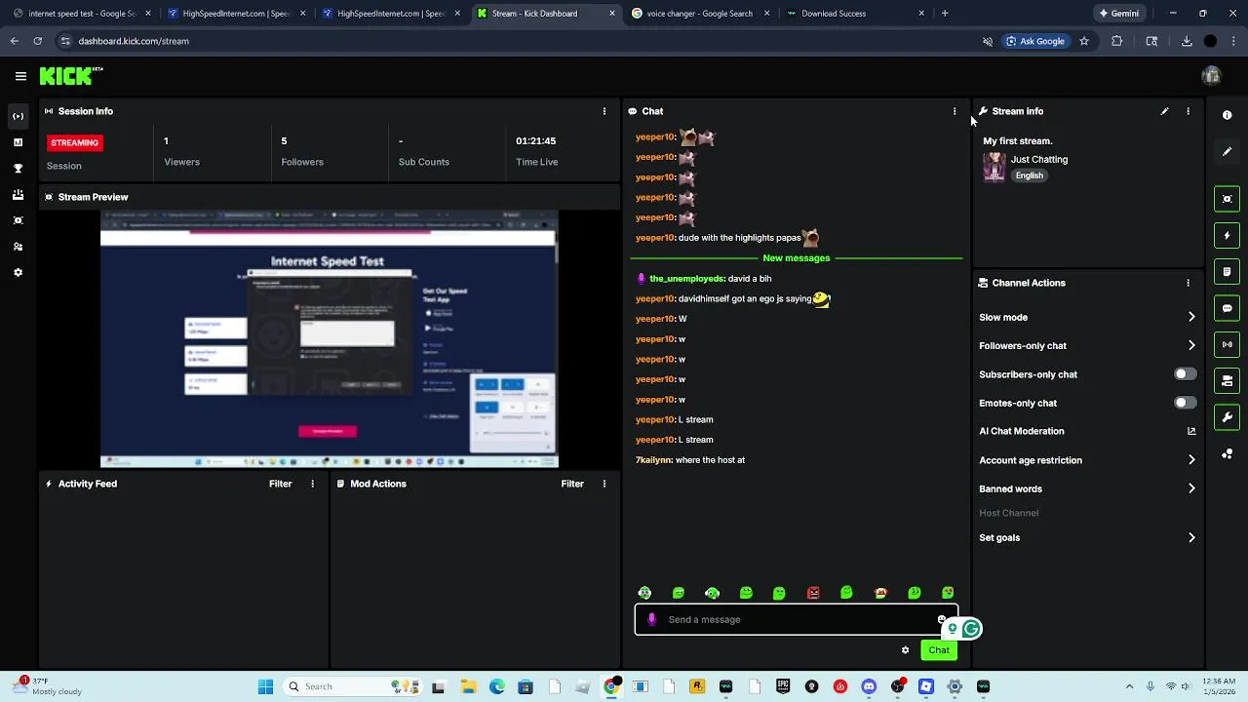This screenshot has width=1248, height=702.
Task: Click the three-dots cluster icon at the right rail bottom
Action: [x=1227, y=454]
